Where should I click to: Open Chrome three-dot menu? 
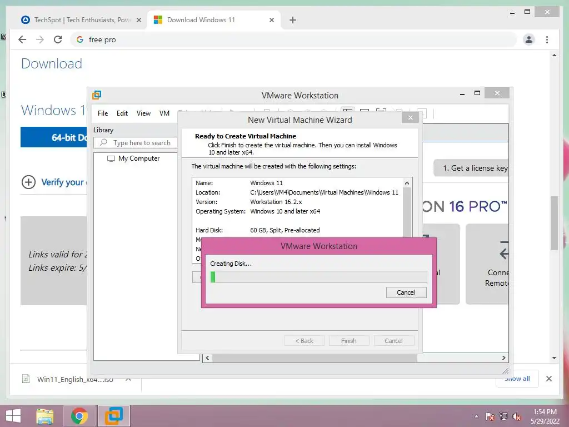pos(547,39)
